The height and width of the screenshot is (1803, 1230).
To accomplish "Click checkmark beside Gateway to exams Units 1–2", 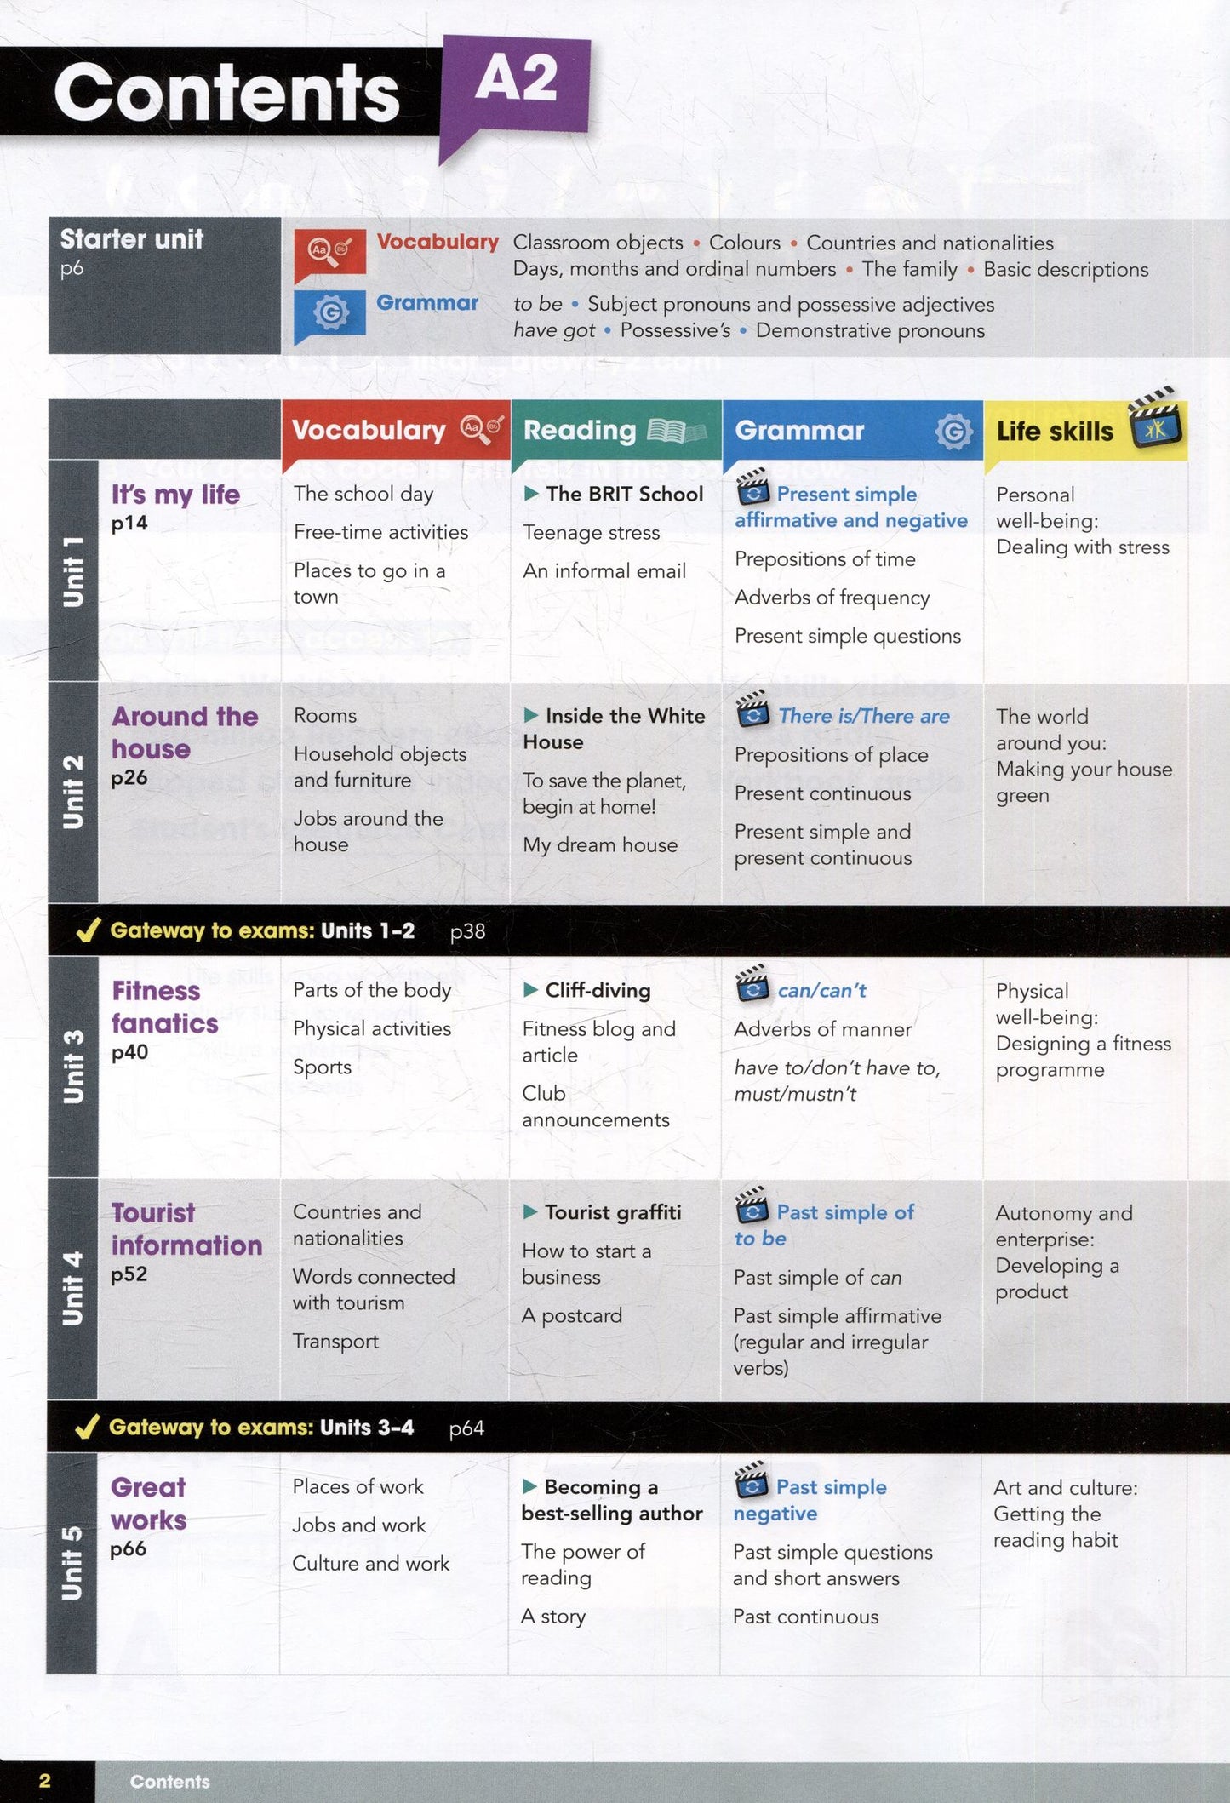I will coord(89,929).
